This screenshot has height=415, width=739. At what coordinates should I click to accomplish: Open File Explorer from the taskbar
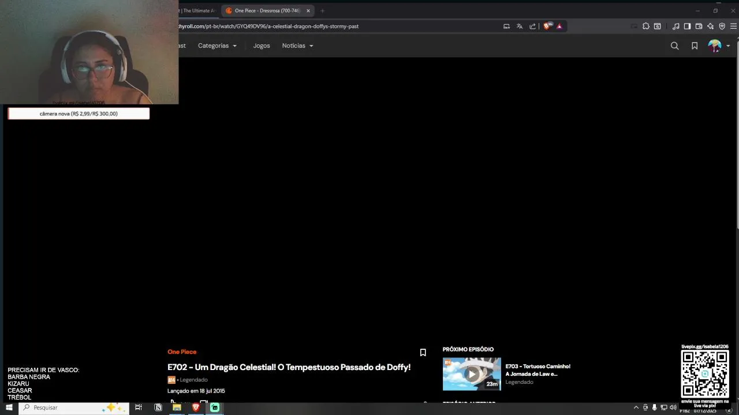click(177, 408)
